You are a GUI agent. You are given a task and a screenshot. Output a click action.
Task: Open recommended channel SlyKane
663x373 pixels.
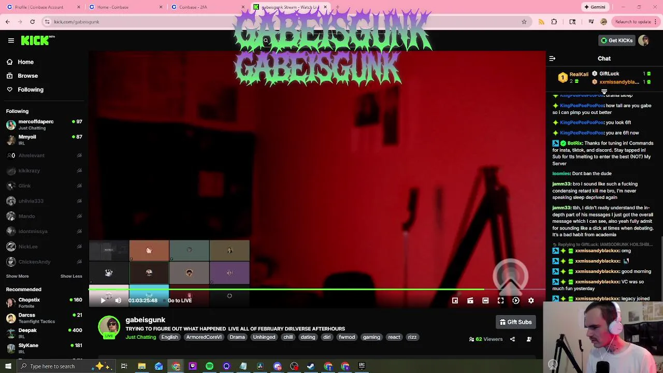pos(44,348)
